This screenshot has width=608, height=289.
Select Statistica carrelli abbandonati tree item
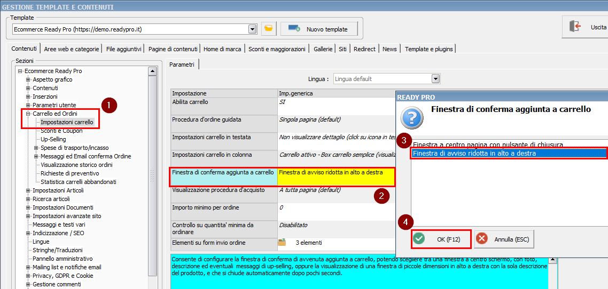(x=79, y=182)
